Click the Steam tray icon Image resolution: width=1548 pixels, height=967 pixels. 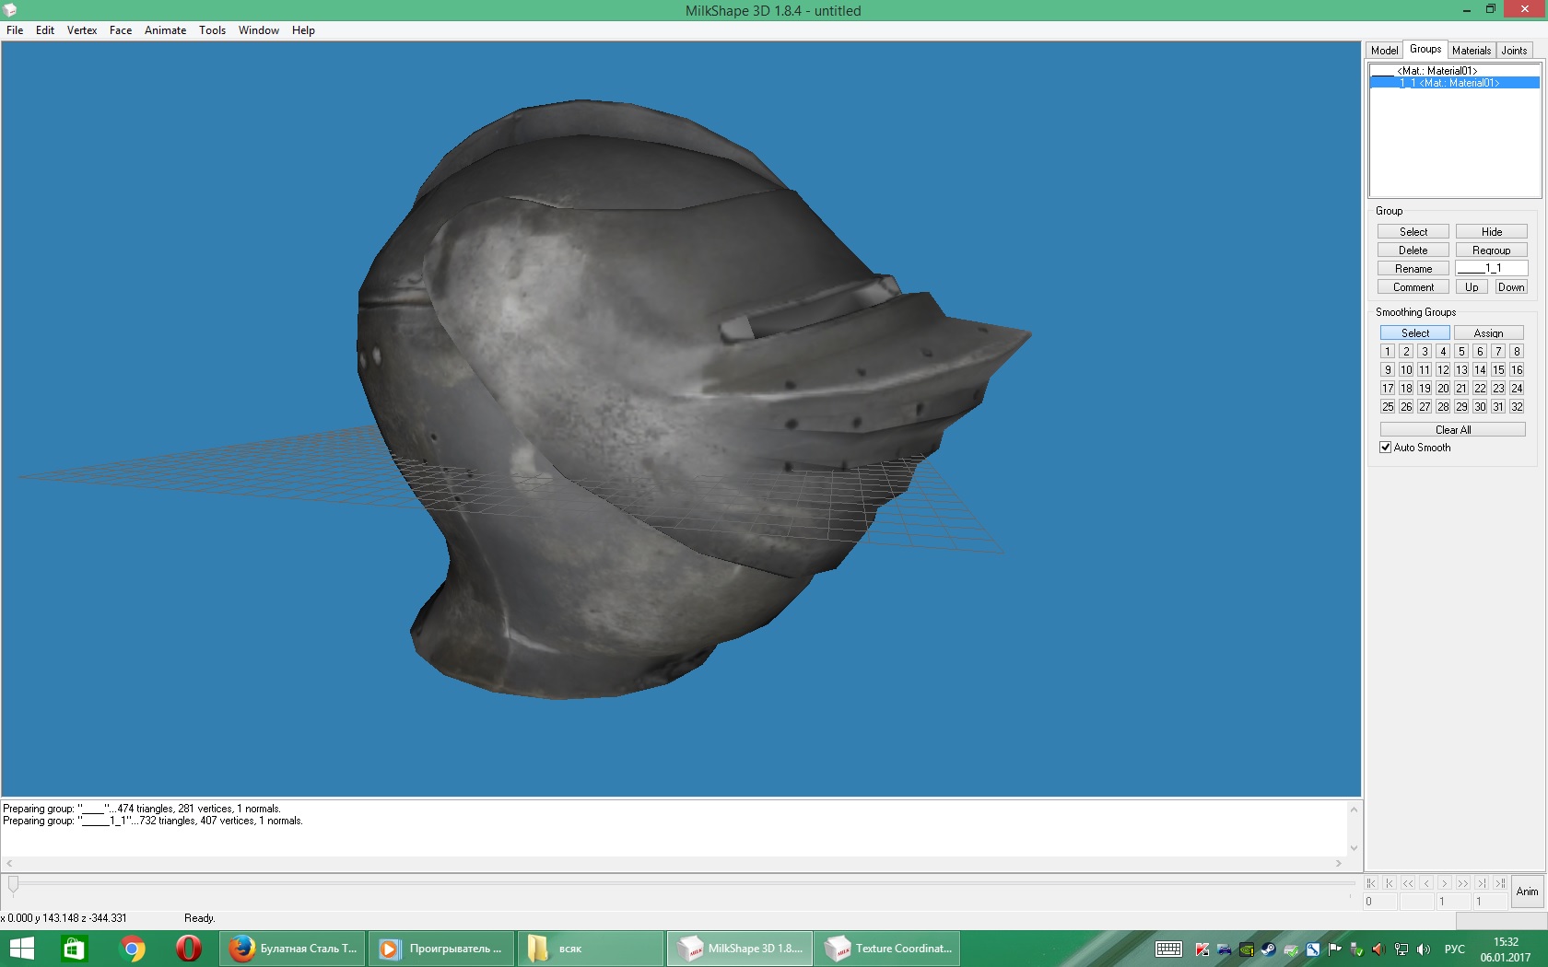(x=1268, y=950)
